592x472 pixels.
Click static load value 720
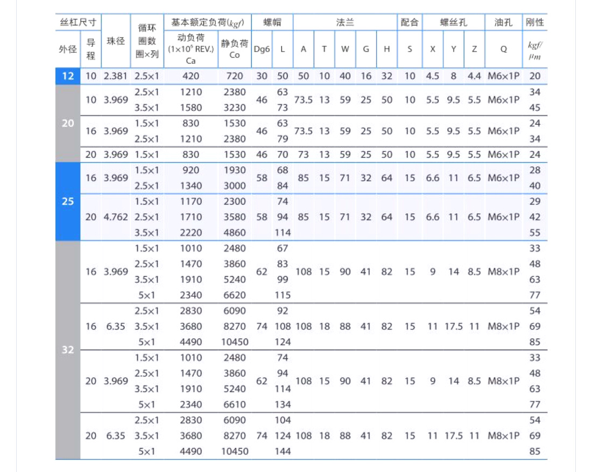coord(235,76)
